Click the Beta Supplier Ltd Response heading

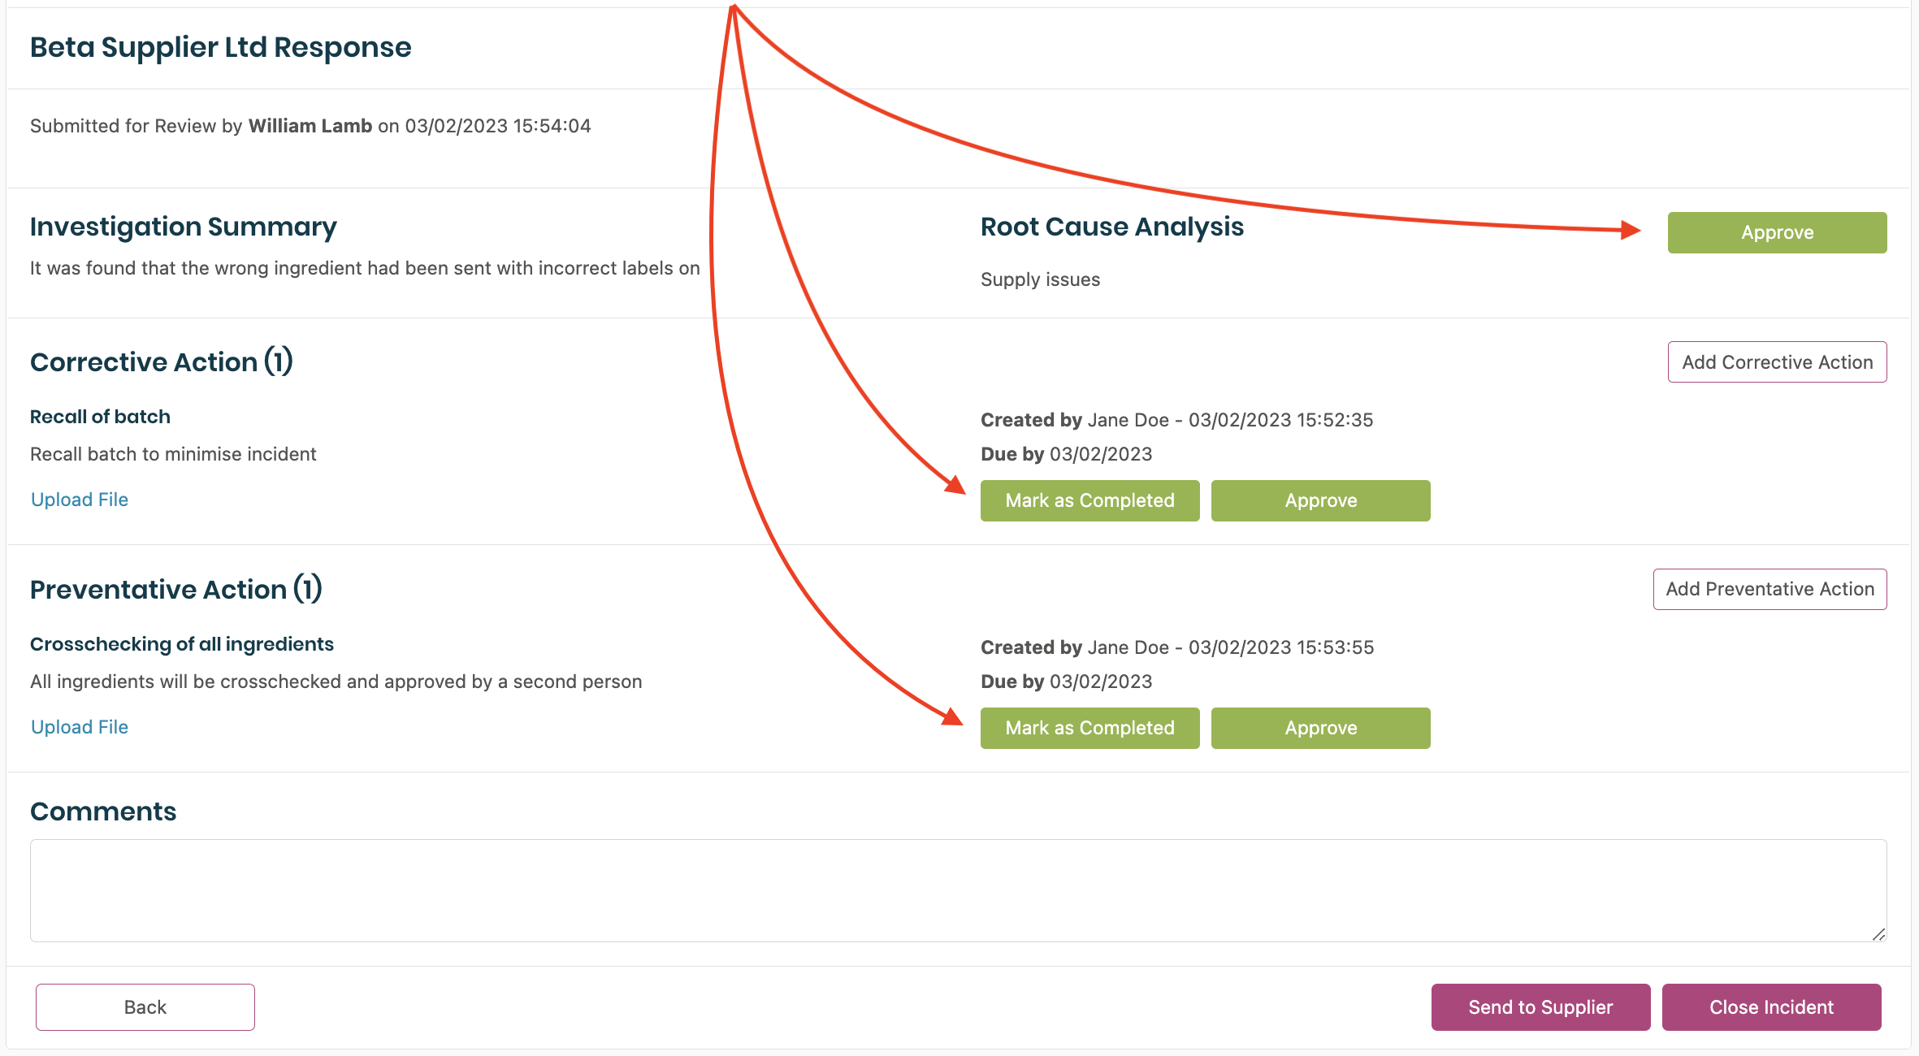[221, 47]
